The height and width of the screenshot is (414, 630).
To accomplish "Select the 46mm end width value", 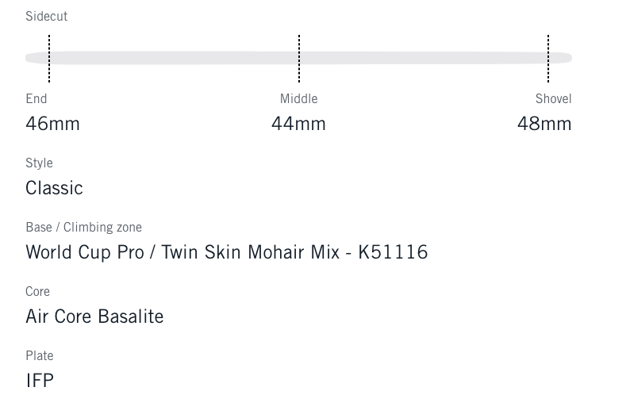I will pos(52,124).
